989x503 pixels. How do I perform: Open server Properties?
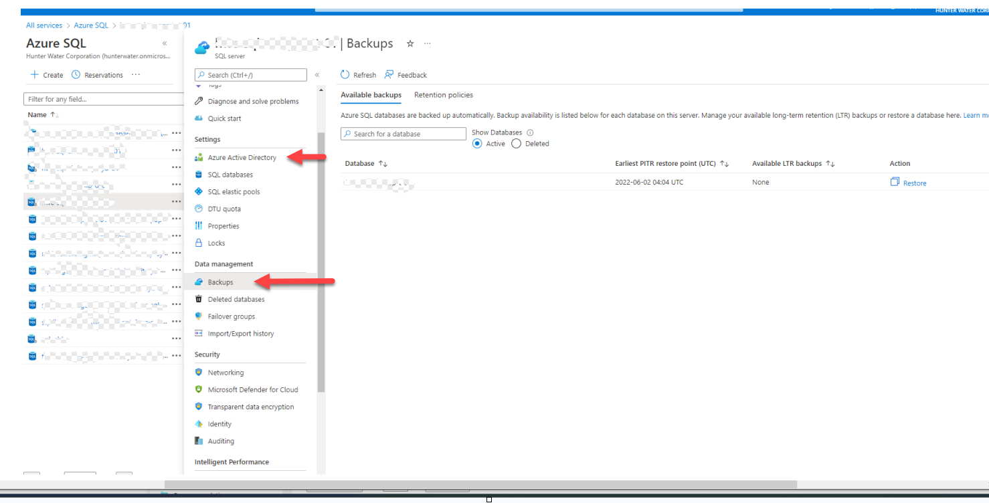[x=223, y=226]
